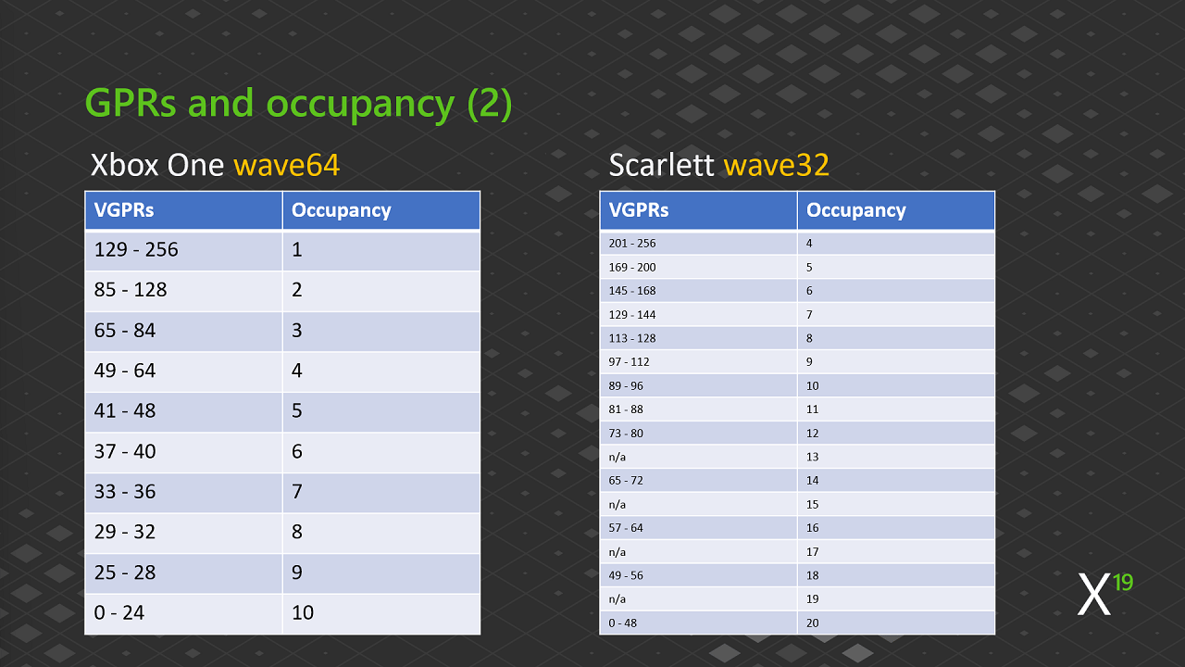Click the Occupancy header in Scarlett table
Viewport: 1185px width, 667px height.
pos(896,210)
